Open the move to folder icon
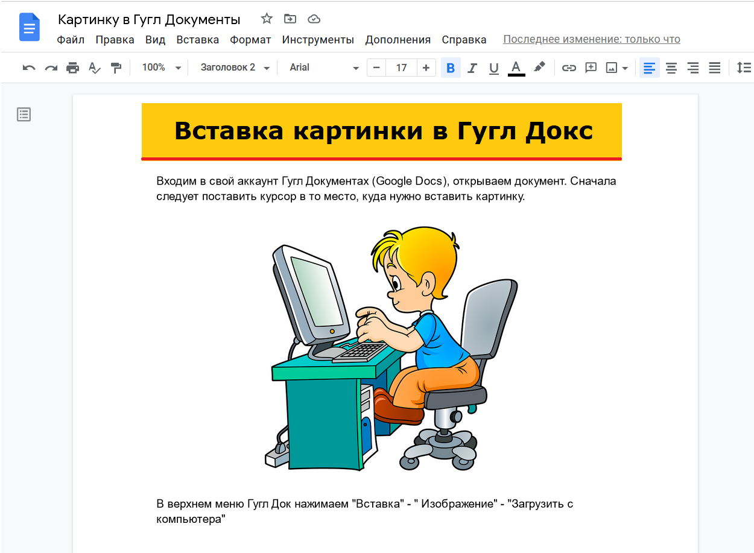 290,19
